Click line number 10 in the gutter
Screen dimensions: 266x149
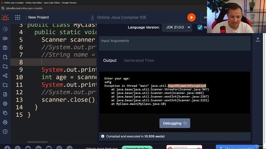[19, 77]
